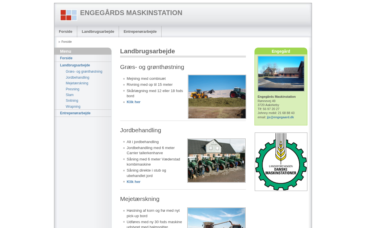Click the 'Skårlægning med 12 eller 18 fods bord' item
The image size is (366, 228).
tap(155, 93)
